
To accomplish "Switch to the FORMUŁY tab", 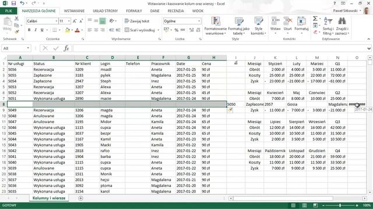I will pos(134,11).
